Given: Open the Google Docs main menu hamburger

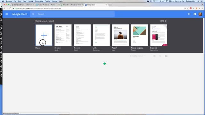Looking at the screenshot, I should [6, 14].
